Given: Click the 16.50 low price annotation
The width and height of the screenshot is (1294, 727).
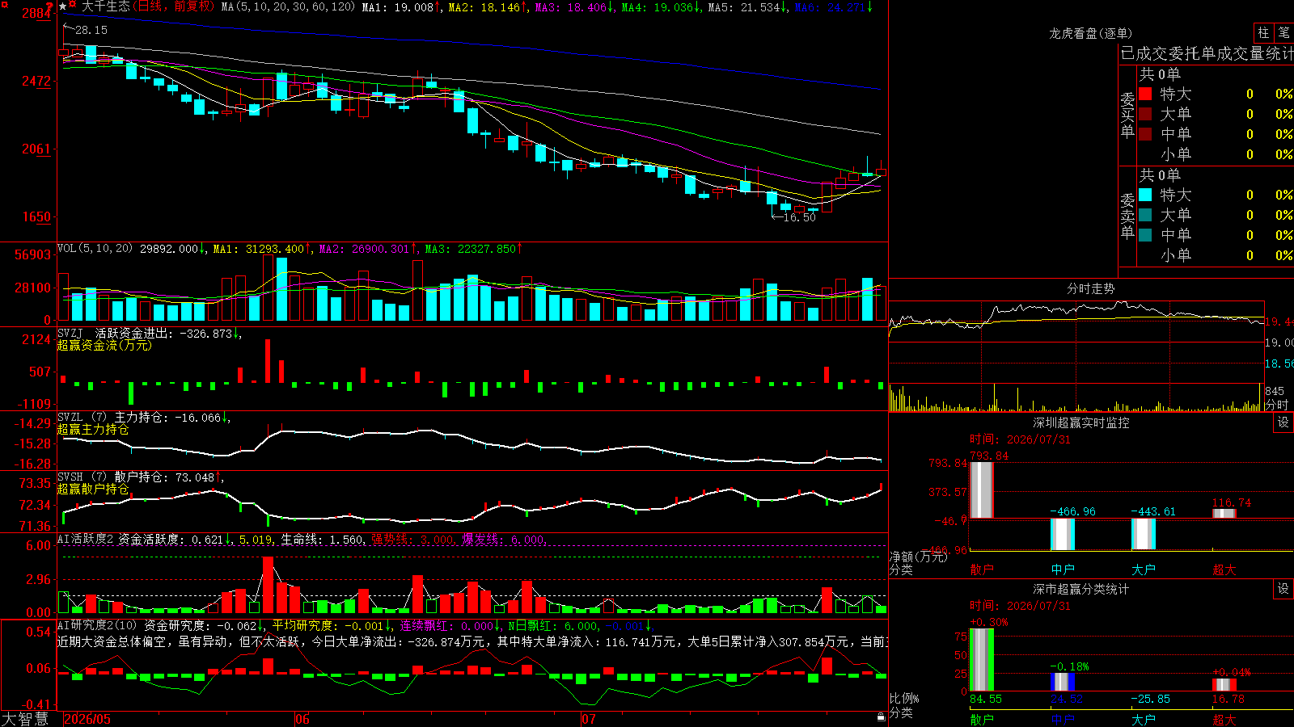Looking at the screenshot, I should 800,217.
